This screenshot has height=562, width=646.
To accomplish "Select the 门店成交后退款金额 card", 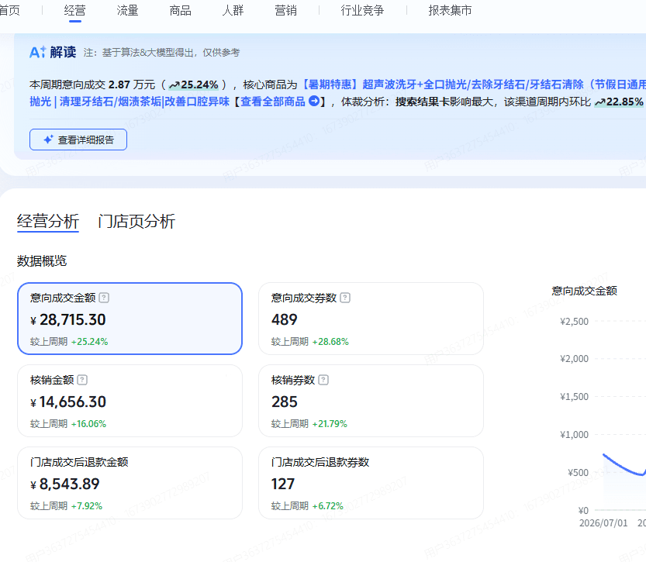I will (130, 483).
